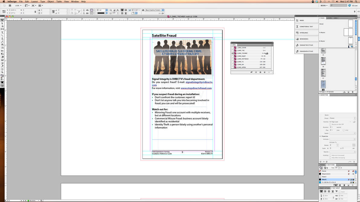Screen dimensions: 360x202
Task: Select the Zoom tool in toolbox
Action: (2, 72)
